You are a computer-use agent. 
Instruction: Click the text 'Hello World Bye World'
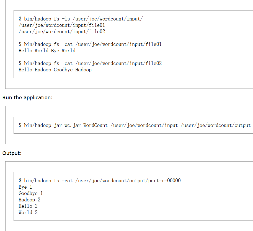[47, 51]
